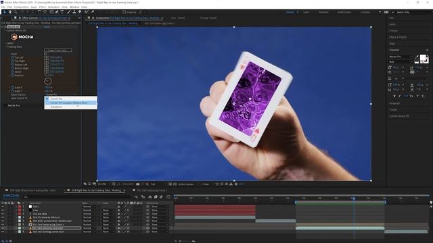The height and width of the screenshot is (243, 433).
Task: Open the Export Option dropdown
Action: click(x=60, y=94)
